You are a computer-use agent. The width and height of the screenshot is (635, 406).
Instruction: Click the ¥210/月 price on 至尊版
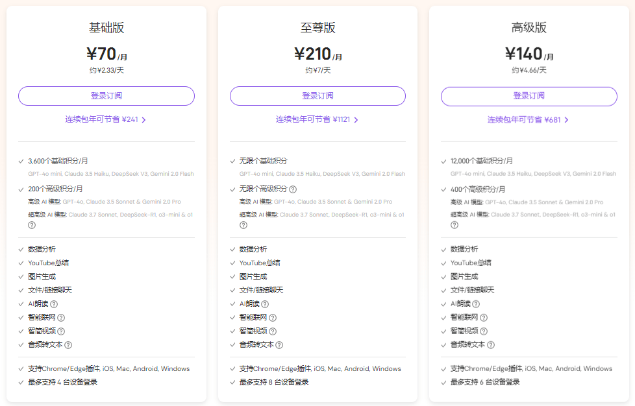click(318, 54)
